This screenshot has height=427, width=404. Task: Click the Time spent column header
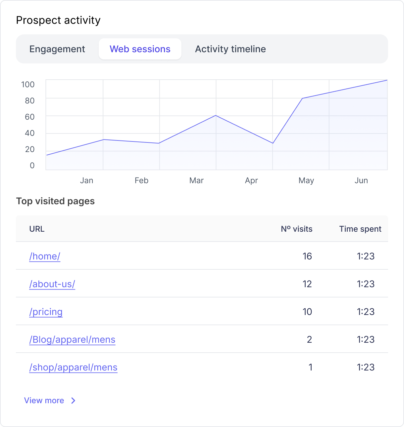click(360, 229)
